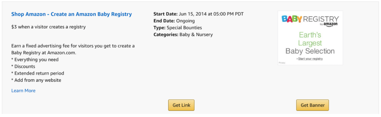Open the Create an Amazon Baby Registry title link
The image size is (381, 117).
71,14
